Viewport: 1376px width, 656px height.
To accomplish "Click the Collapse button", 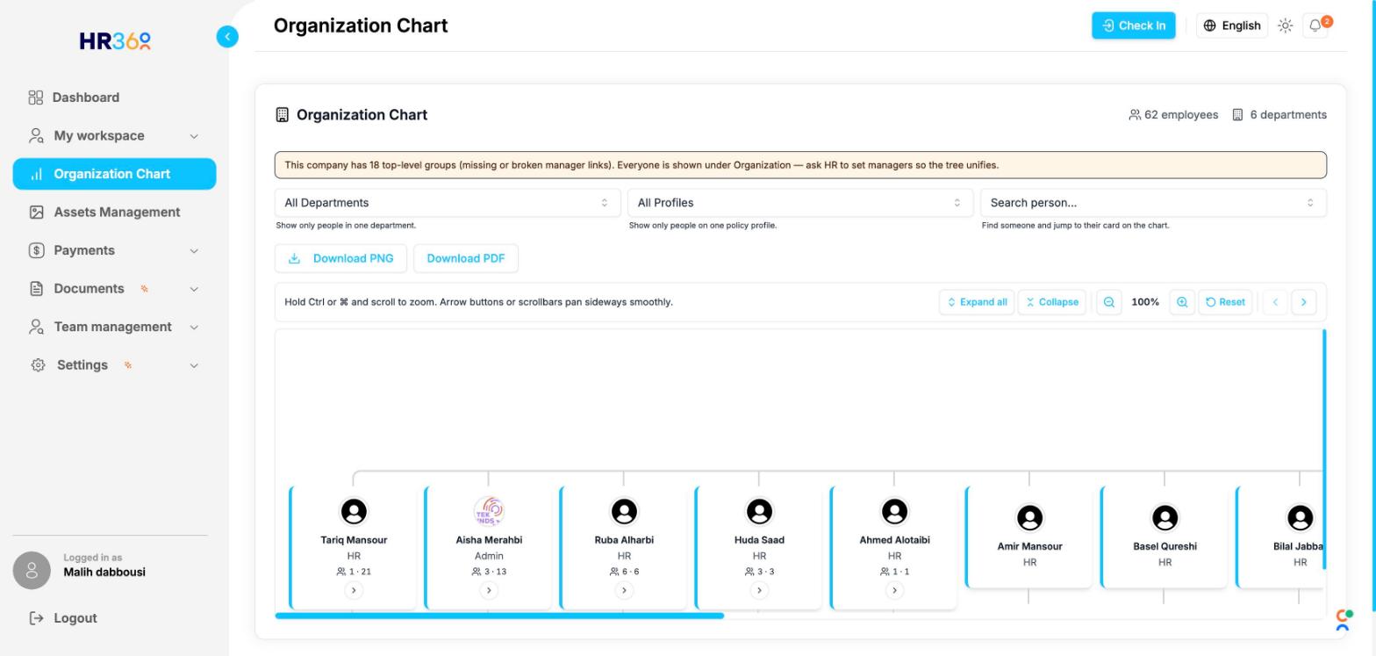I will 1051,302.
